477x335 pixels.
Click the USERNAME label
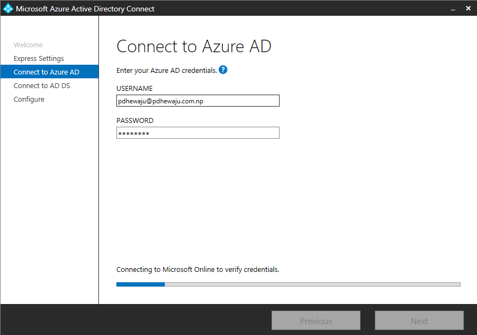point(134,88)
